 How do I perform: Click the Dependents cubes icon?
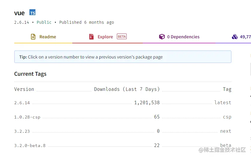point(235,37)
